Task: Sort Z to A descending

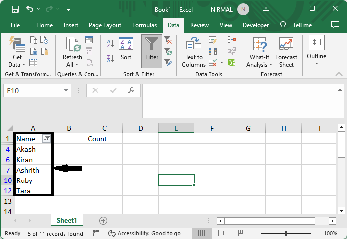Action: coord(110,59)
